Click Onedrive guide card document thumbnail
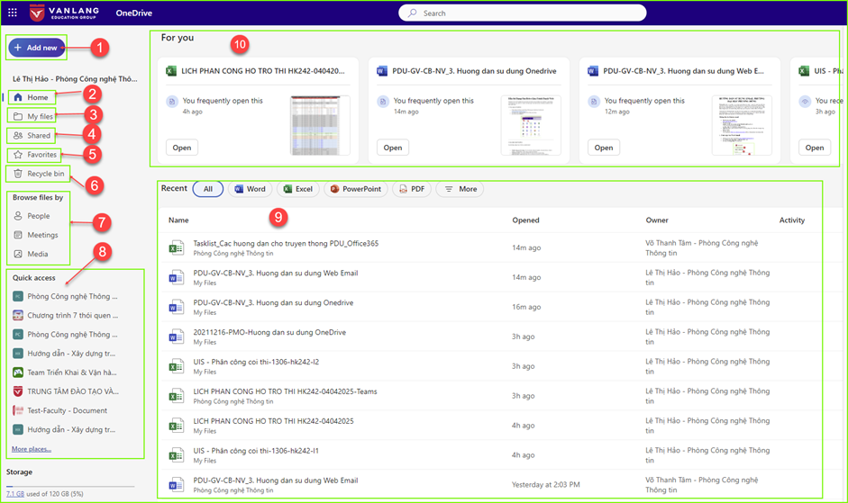848x503 pixels. tap(531, 125)
